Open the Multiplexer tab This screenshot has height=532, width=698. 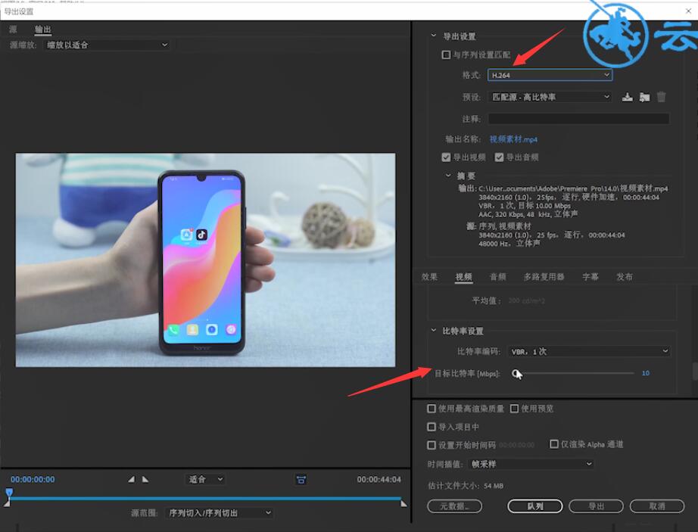[x=544, y=277]
